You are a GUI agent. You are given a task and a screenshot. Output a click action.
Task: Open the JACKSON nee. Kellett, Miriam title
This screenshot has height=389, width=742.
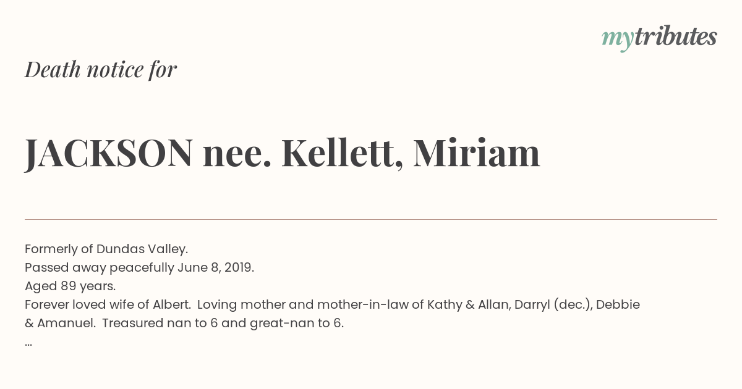pos(283,153)
